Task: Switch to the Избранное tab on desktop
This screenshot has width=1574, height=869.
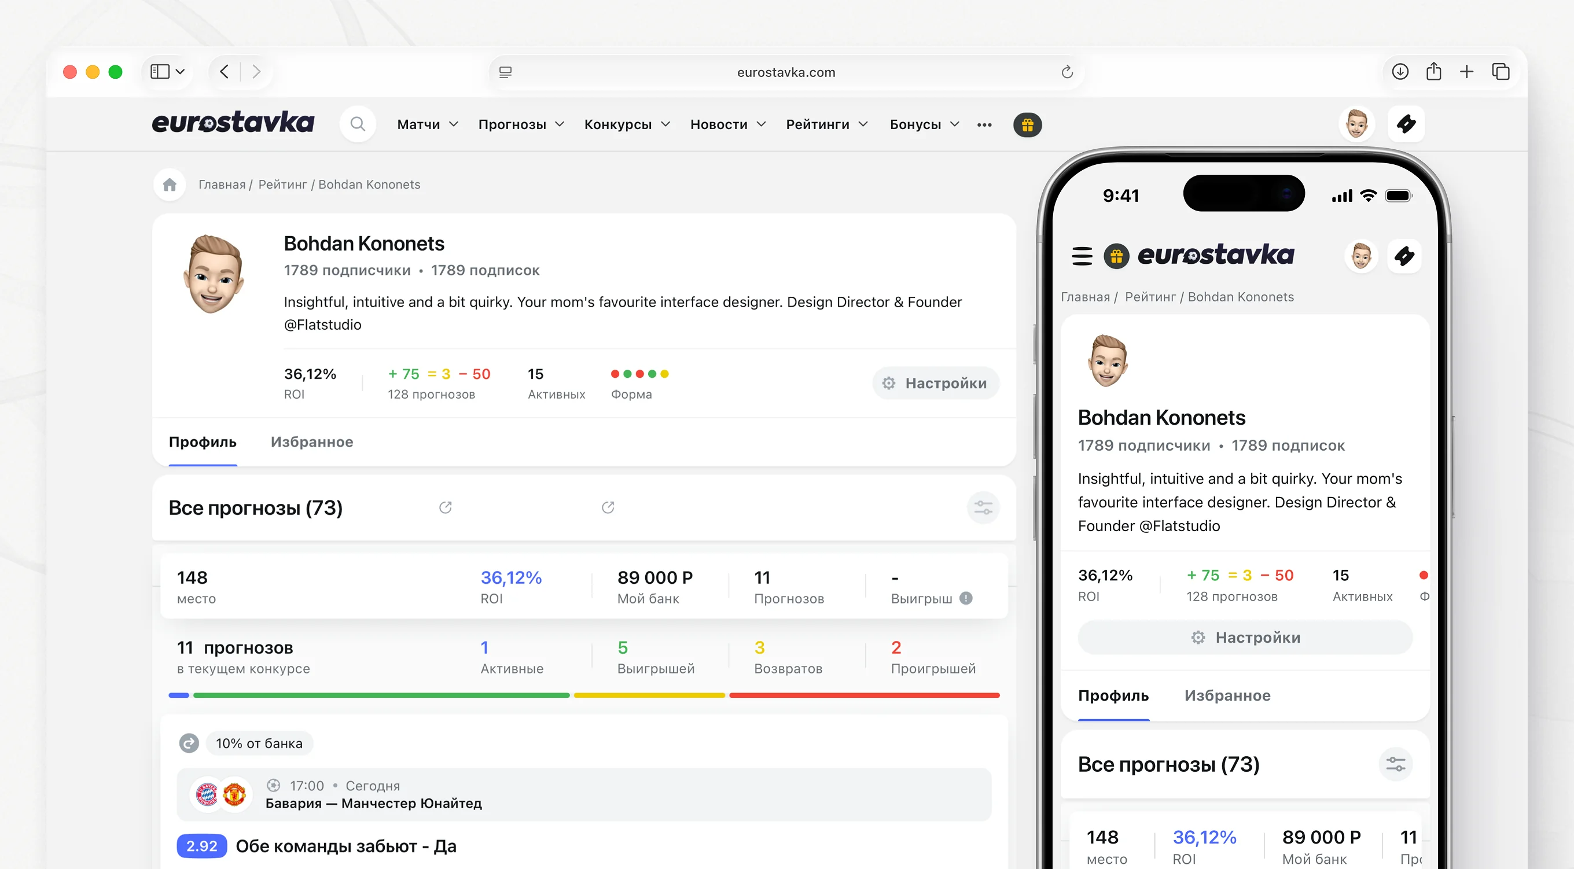Action: (312, 441)
